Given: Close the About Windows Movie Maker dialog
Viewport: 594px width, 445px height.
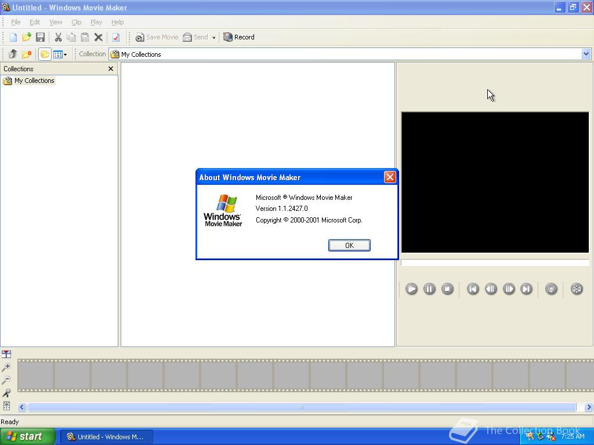Looking at the screenshot, I should (390, 177).
